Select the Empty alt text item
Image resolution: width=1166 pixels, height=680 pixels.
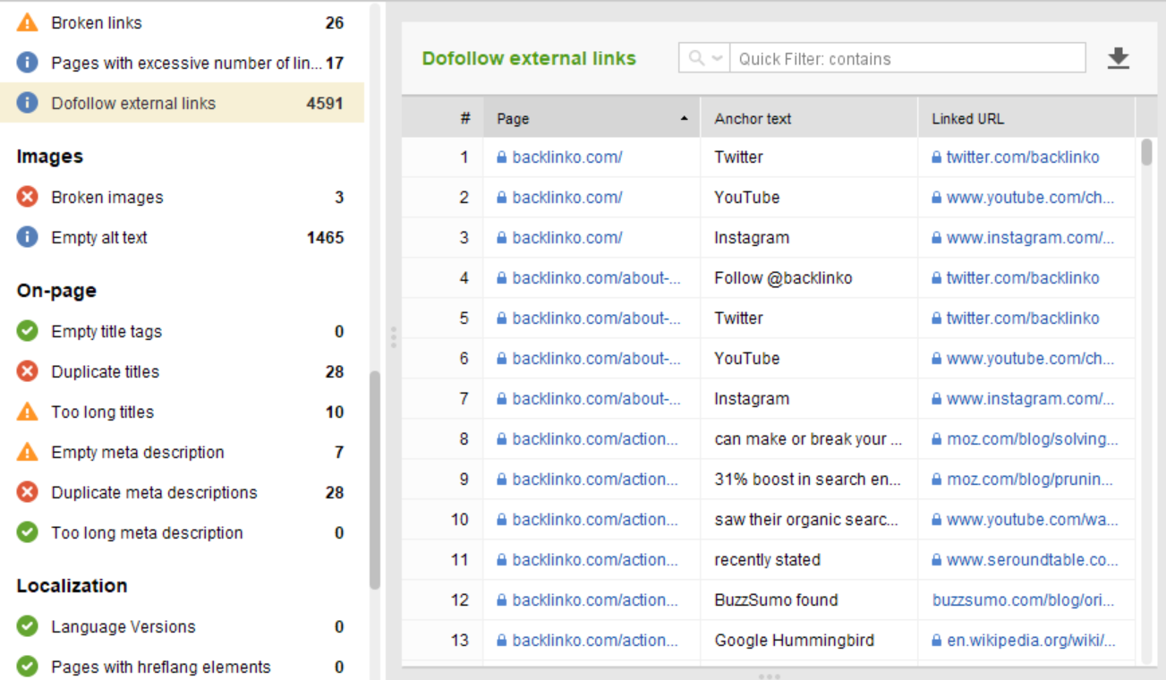(x=182, y=237)
